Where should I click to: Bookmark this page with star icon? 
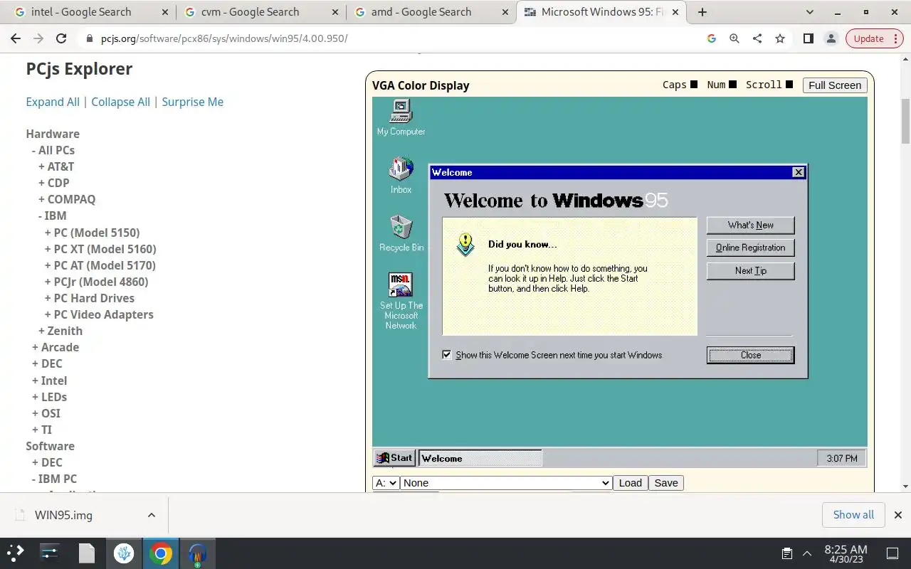point(780,38)
